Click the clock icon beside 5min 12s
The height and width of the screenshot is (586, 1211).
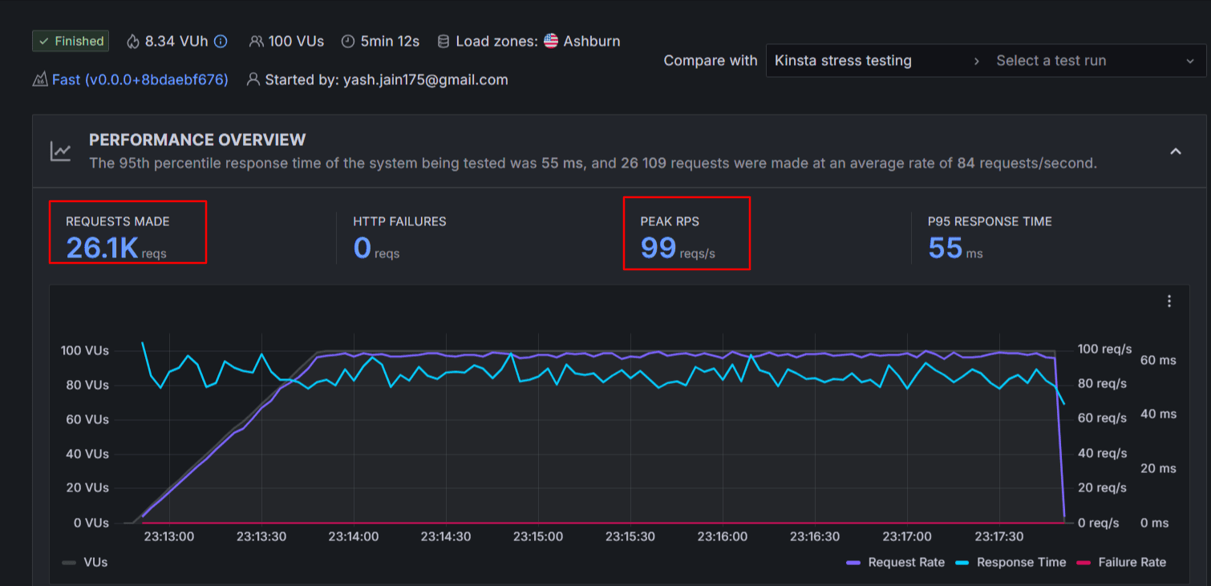coord(347,42)
